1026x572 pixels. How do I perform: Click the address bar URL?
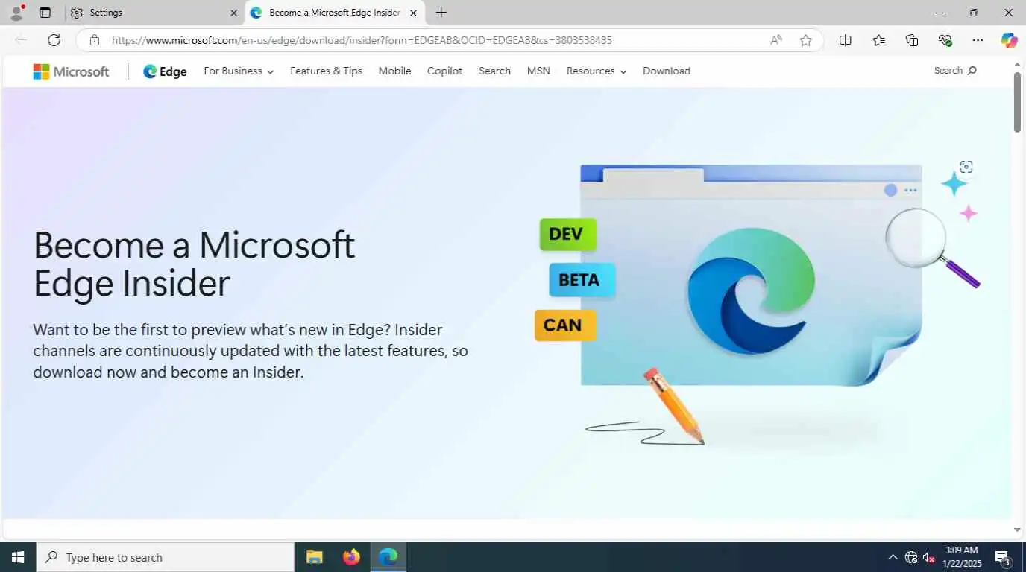coord(362,40)
